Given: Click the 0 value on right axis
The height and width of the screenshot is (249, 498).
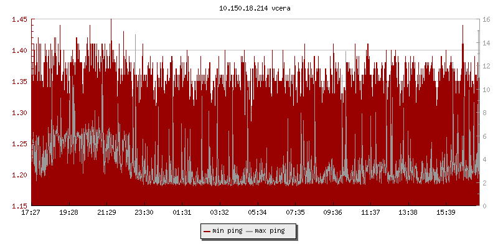Looking at the screenshot, I should click(484, 206).
